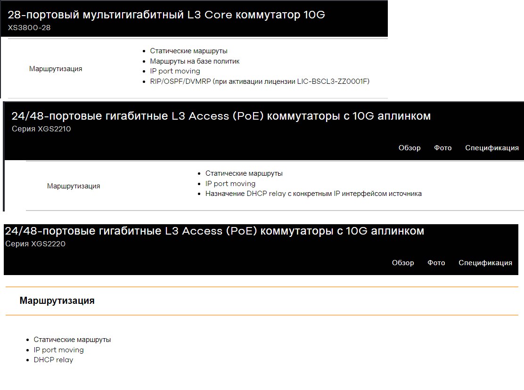524x390 pixels.
Task: Open the Обзор tab in XGS2220 header
Action: 402,263
